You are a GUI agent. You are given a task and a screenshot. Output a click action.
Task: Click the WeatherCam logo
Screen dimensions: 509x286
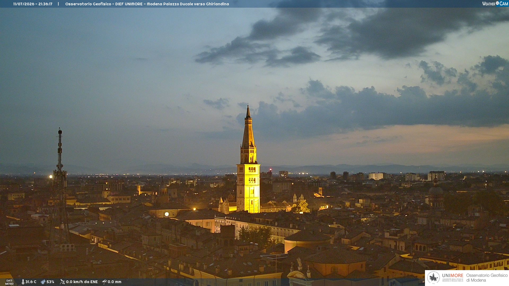pyautogui.click(x=495, y=4)
